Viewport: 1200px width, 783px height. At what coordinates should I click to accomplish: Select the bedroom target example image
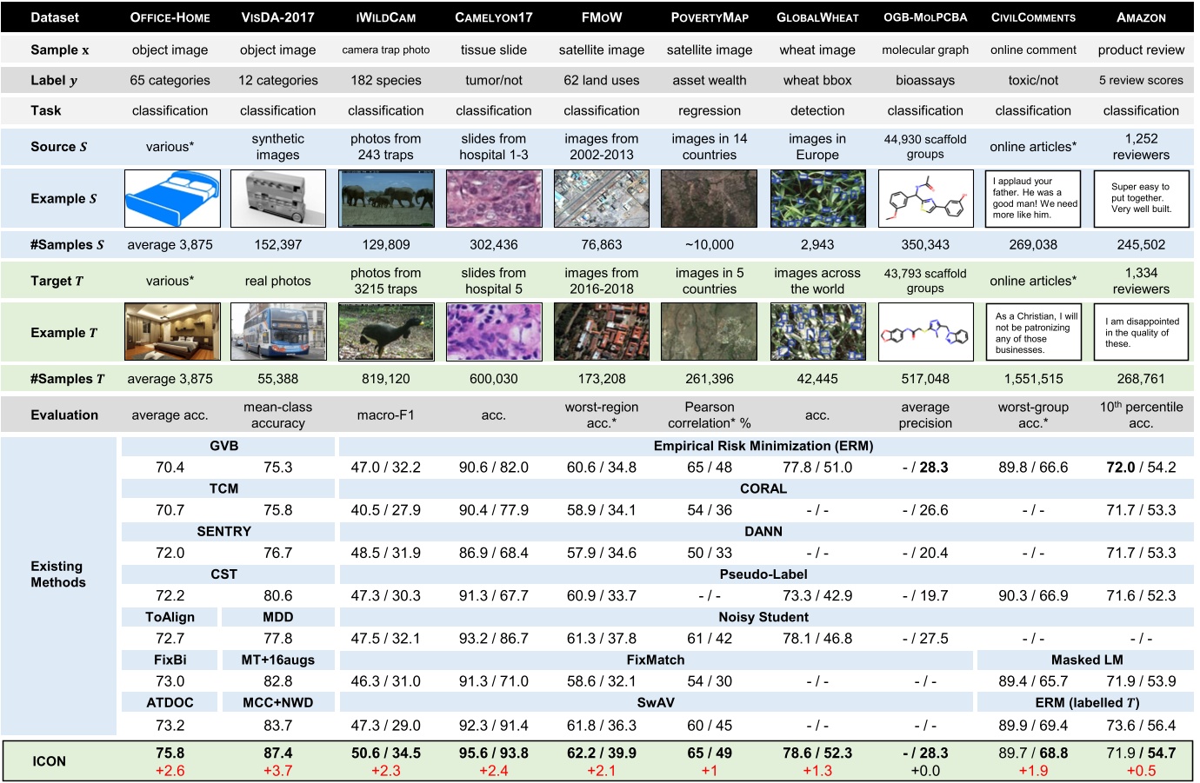pos(172,332)
